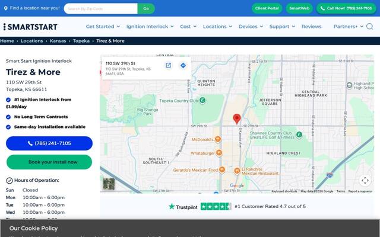Go to Kansas breadcrumb
Screen dimensions: 380x237
click(58, 41)
